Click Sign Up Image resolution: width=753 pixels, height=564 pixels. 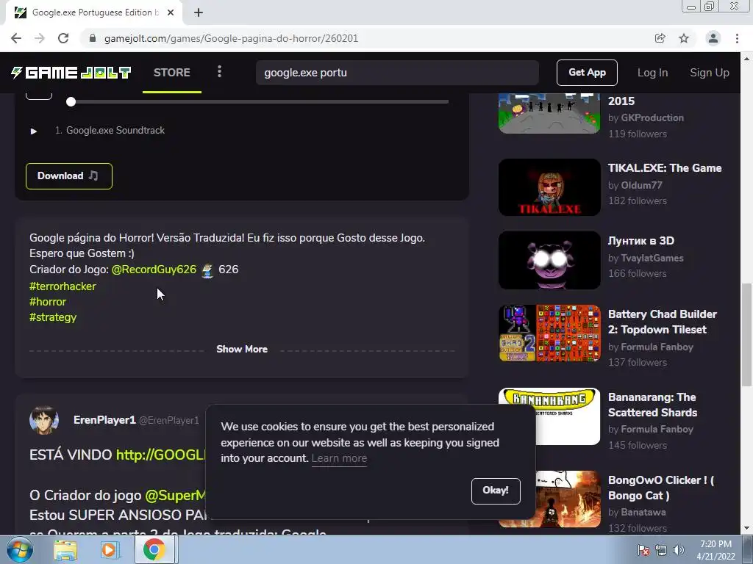click(x=710, y=73)
